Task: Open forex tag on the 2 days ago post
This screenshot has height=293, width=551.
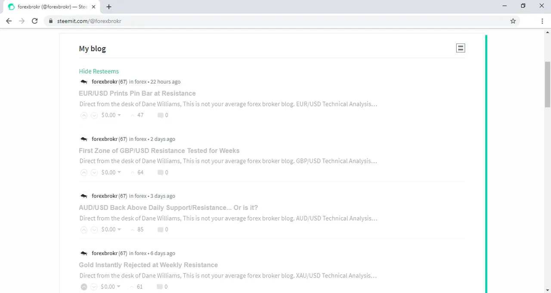Action: (141, 139)
